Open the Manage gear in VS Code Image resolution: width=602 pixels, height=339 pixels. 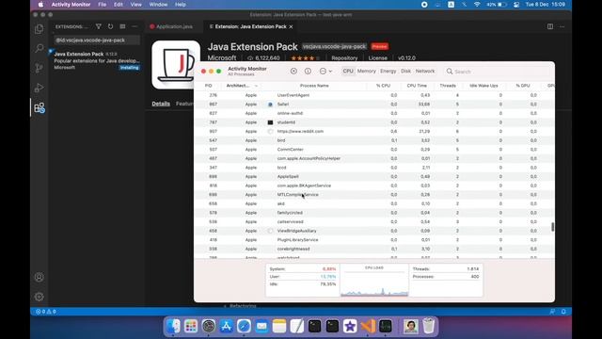pos(40,297)
